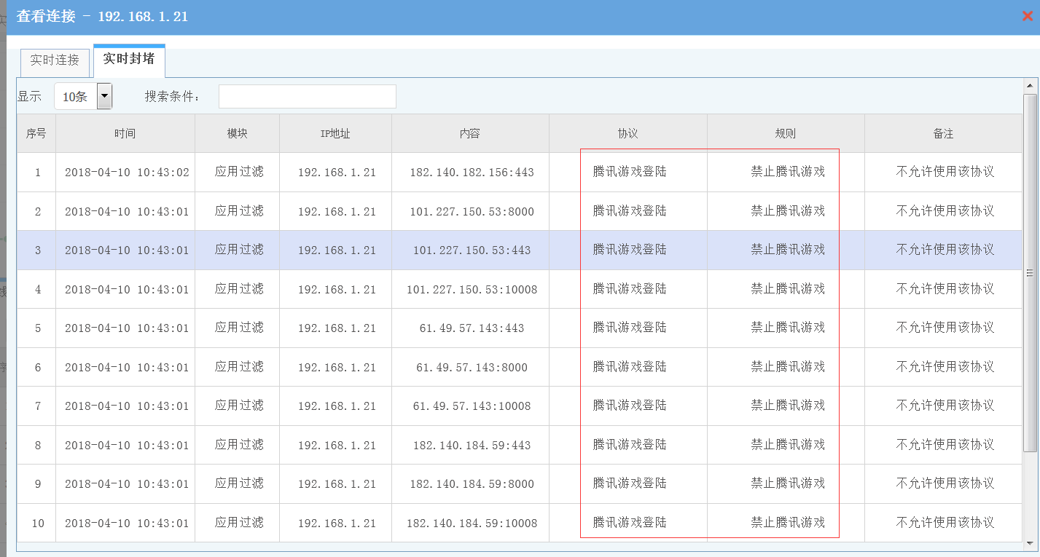
Task: Select the highlighted row 101.227.150.53:443
Action: tap(472, 250)
